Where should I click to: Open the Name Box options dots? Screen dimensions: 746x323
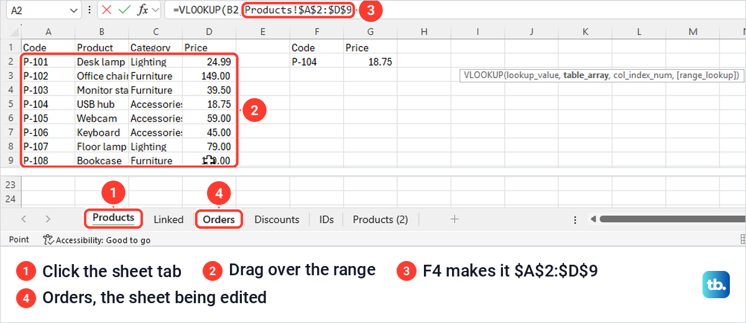point(90,11)
